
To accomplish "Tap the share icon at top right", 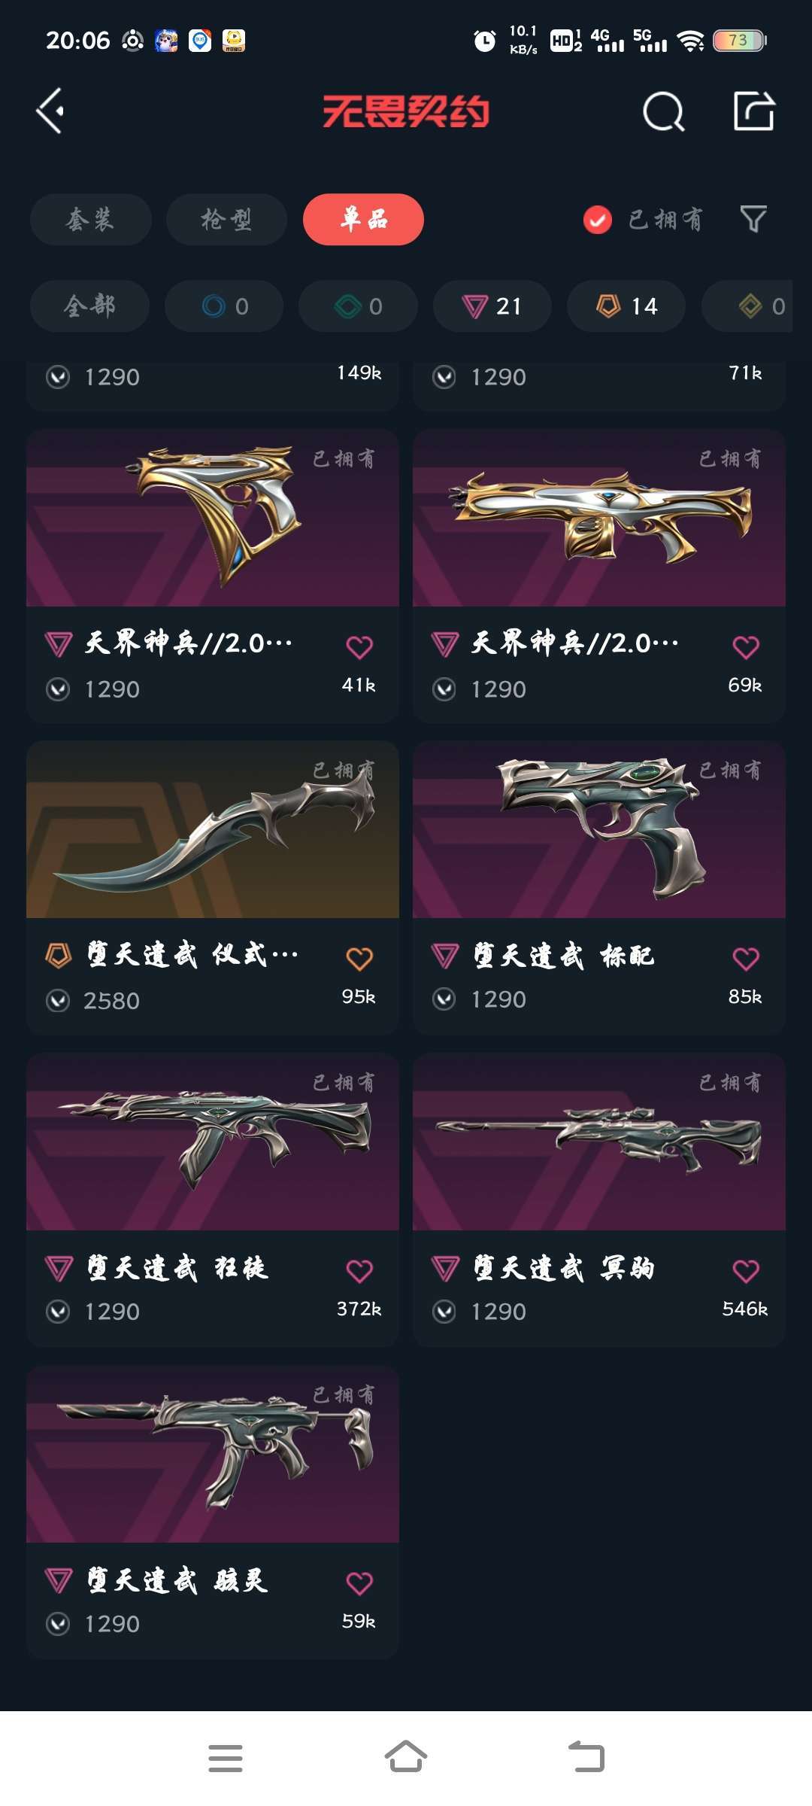I will 754,111.
